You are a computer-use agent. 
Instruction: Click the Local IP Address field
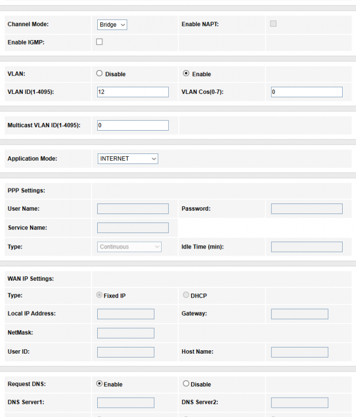[126, 314]
